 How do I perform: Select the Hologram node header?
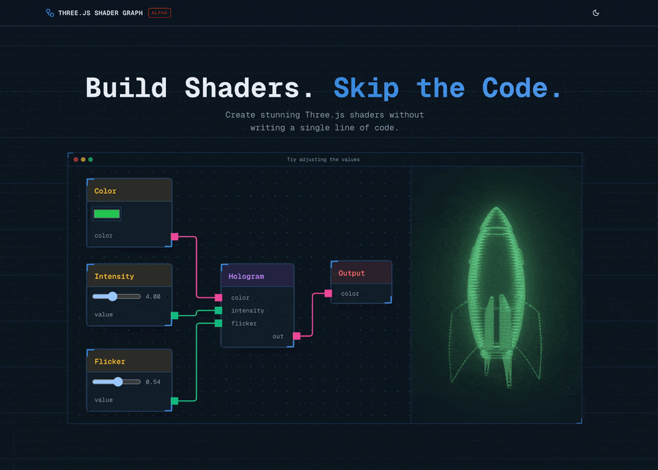(257, 275)
